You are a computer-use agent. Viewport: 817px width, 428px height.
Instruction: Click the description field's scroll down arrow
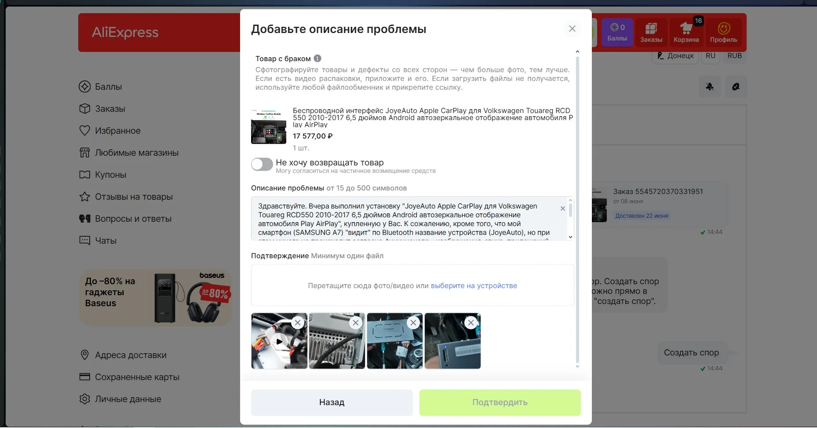click(570, 237)
